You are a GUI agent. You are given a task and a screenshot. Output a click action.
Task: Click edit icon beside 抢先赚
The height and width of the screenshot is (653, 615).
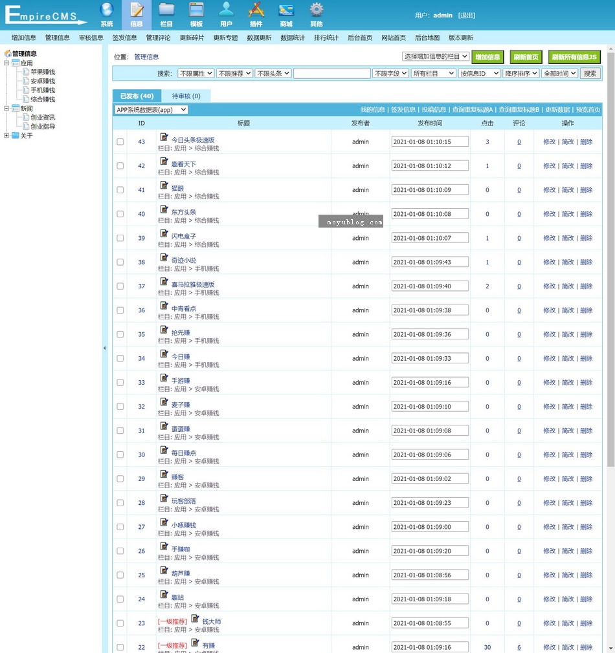tap(164, 330)
